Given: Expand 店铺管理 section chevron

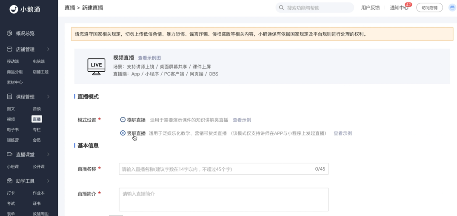Looking at the screenshot, I should (x=48, y=49).
